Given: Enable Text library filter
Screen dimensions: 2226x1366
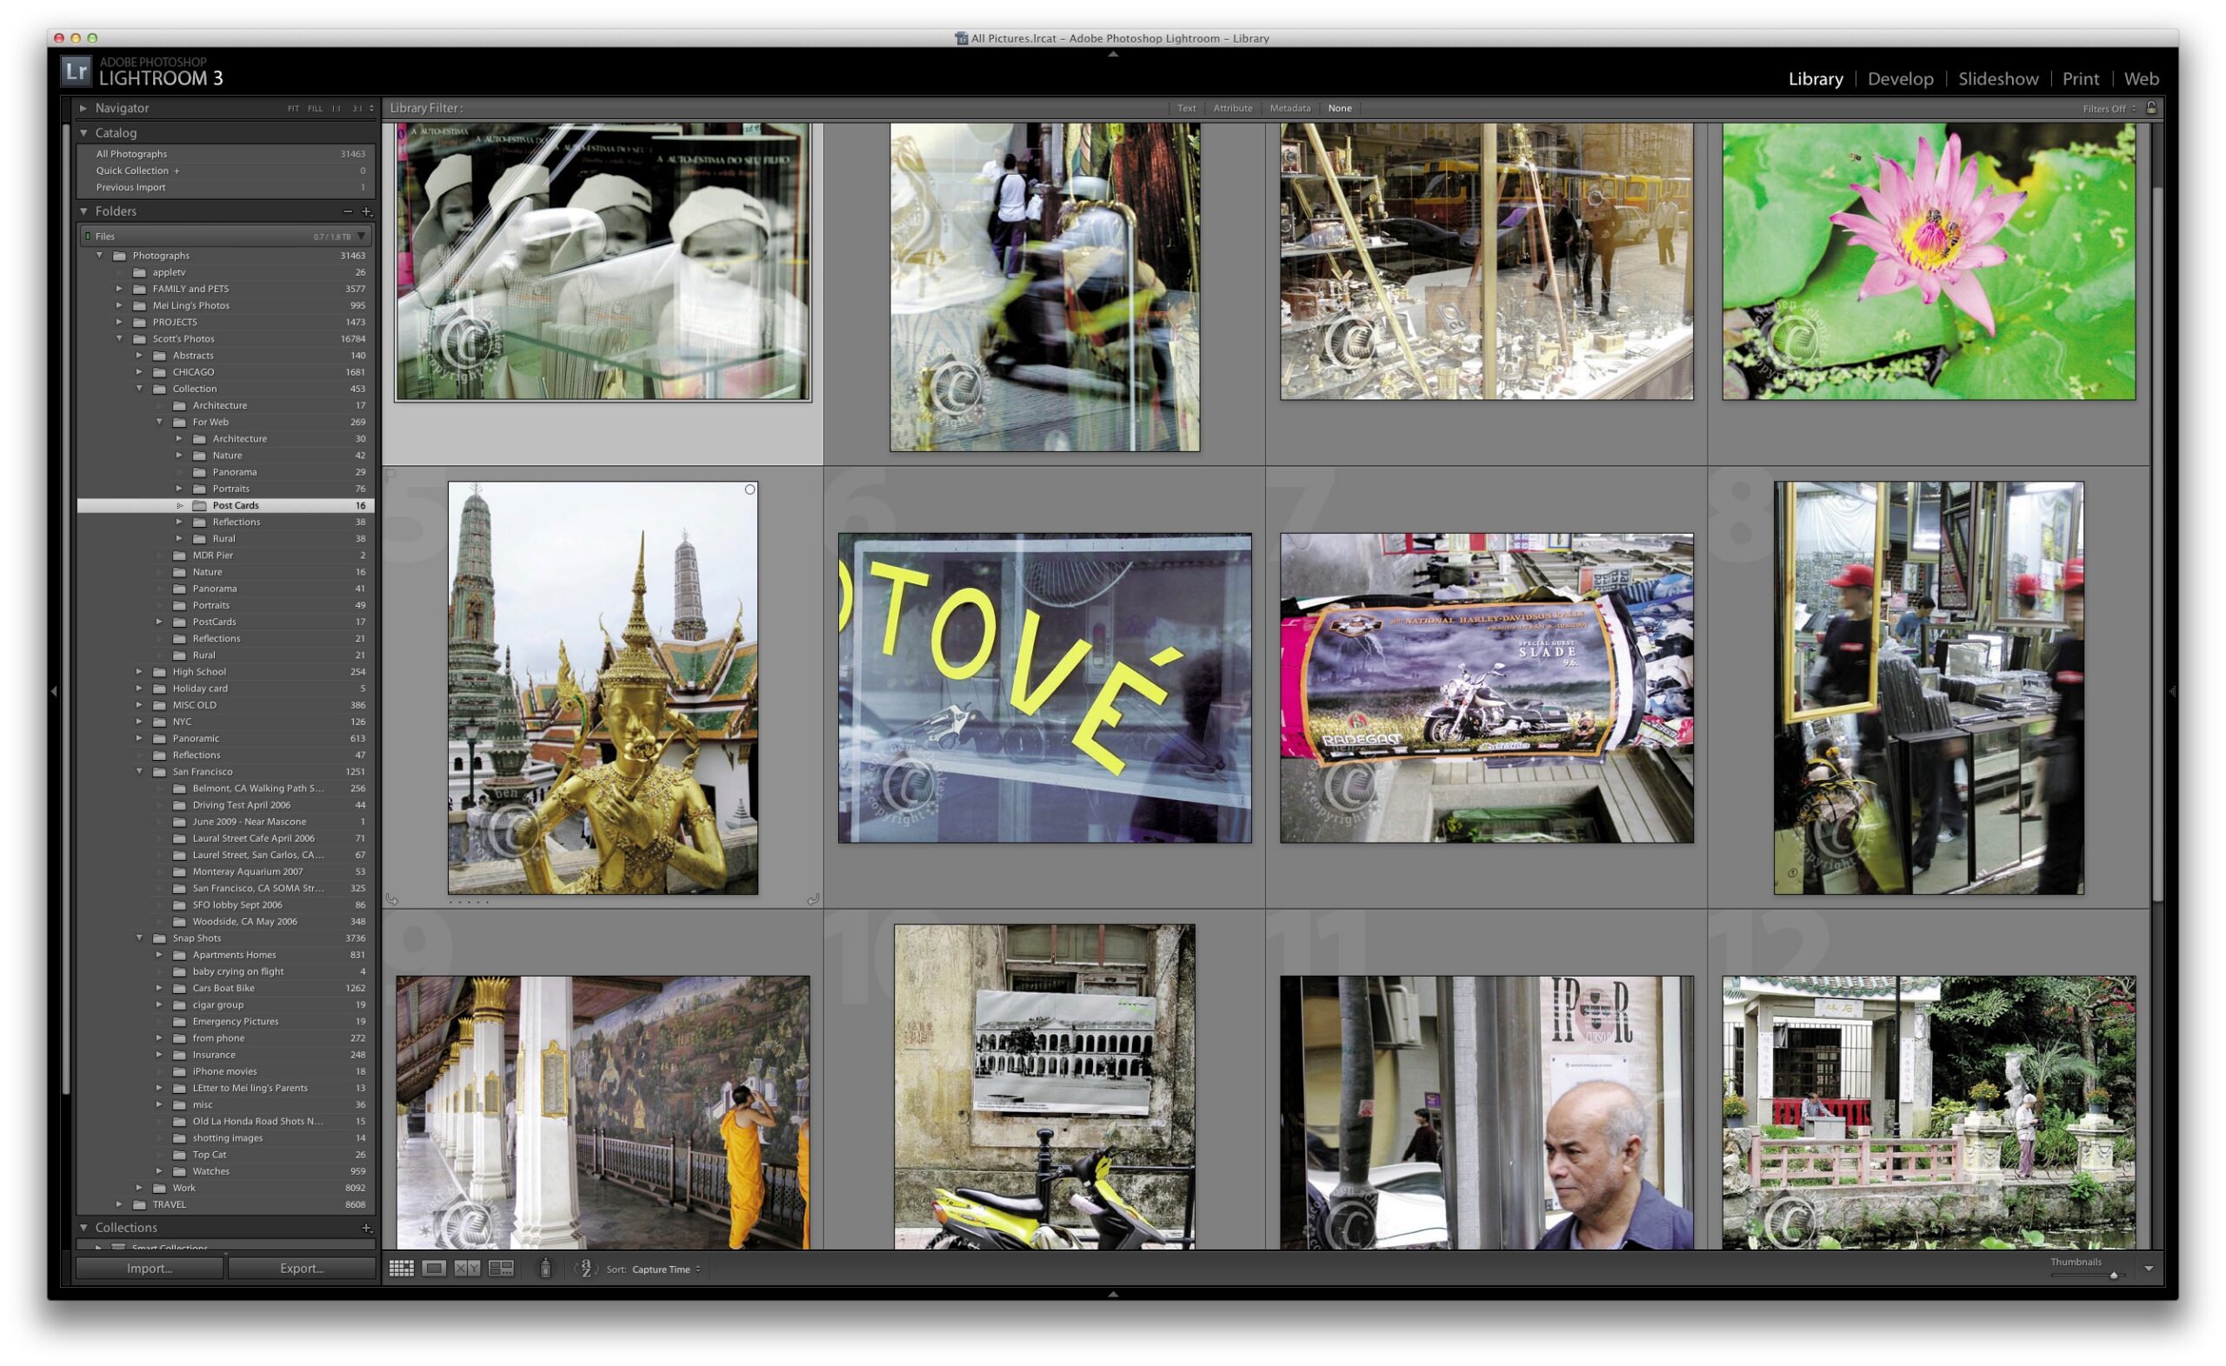Looking at the screenshot, I should 1186,109.
